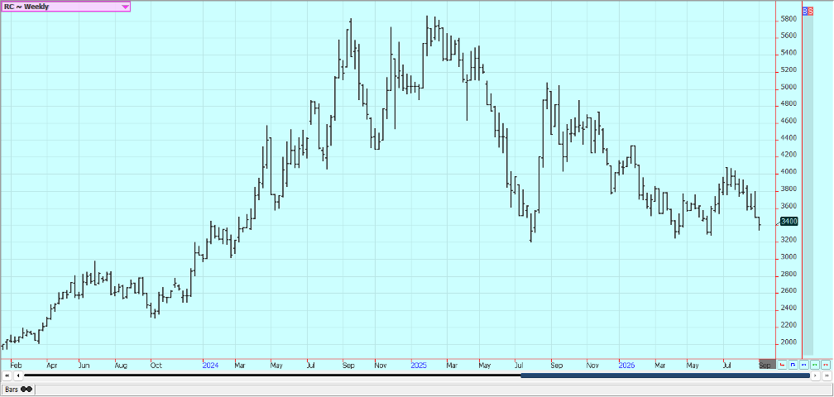Image resolution: width=834 pixels, height=397 pixels.
Task: Jump to chart start with double-left arrow
Action: click(x=7, y=375)
